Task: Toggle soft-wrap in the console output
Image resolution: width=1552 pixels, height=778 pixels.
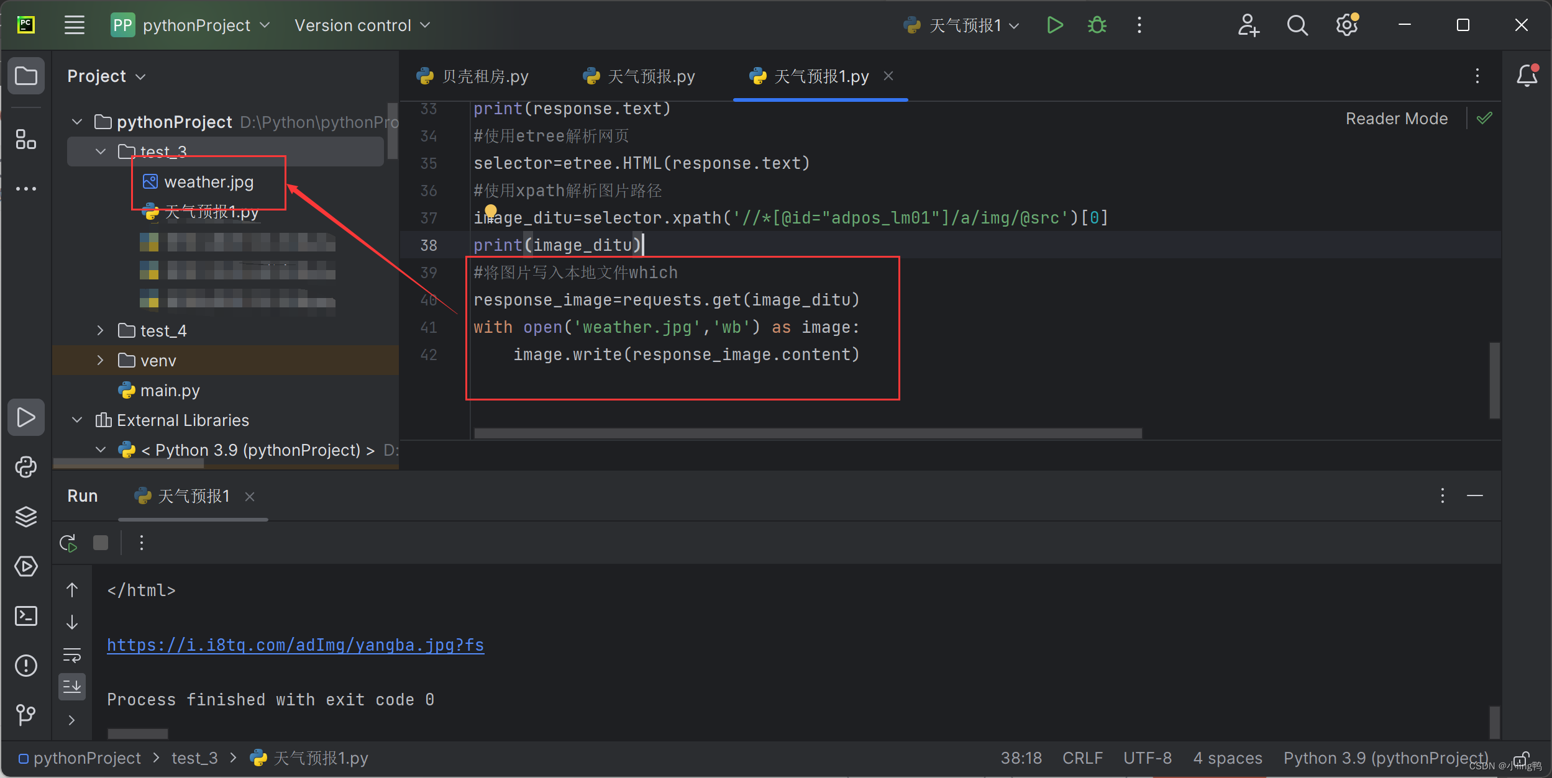Action: tap(72, 654)
